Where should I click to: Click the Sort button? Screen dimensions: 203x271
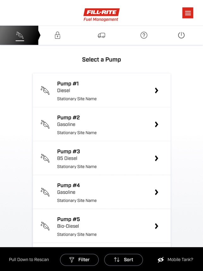123,260
